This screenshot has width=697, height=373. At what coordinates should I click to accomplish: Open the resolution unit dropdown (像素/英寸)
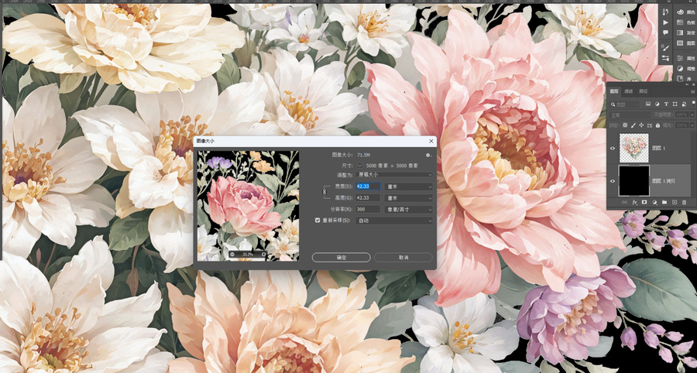(408, 209)
